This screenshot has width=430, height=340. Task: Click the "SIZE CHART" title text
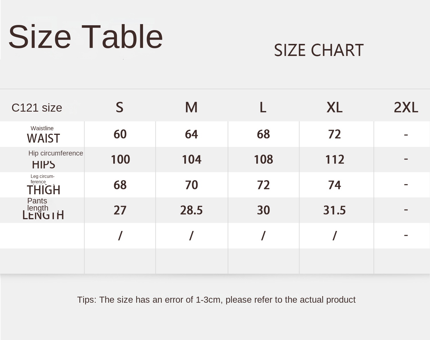[x=318, y=50]
